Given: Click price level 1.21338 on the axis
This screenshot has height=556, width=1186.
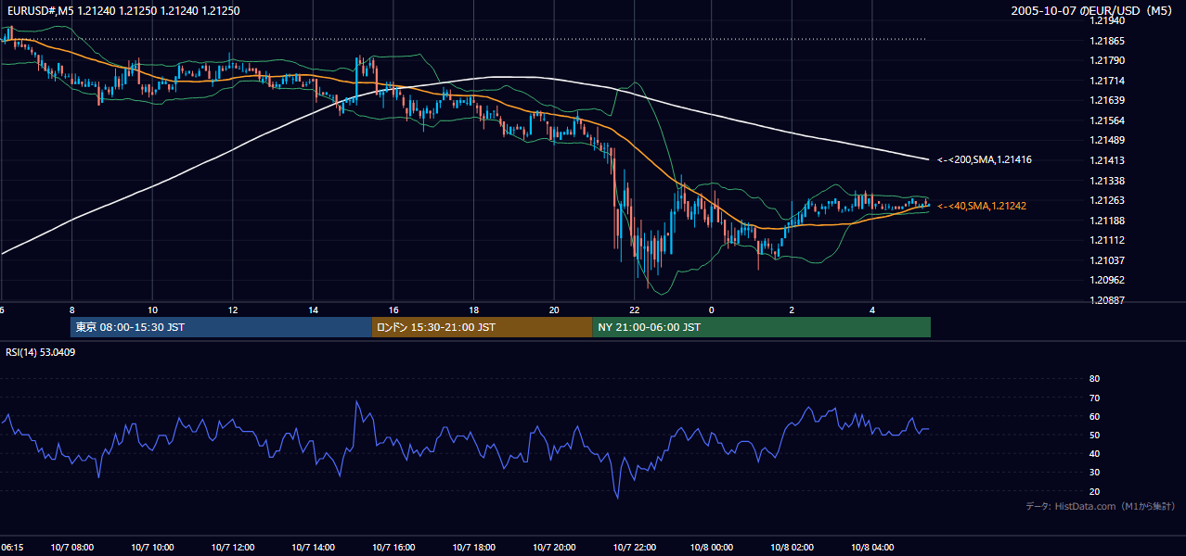Looking at the screenshot, I should 1107,181.
